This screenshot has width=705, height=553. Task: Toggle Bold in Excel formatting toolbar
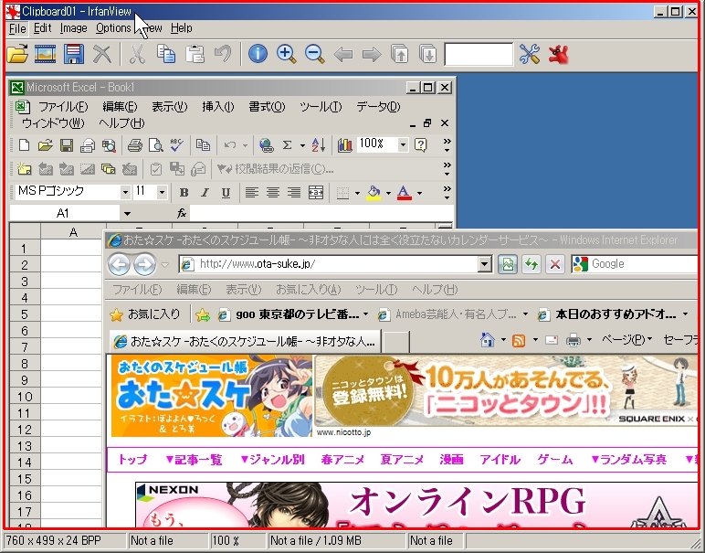click(x=184, y=193)
